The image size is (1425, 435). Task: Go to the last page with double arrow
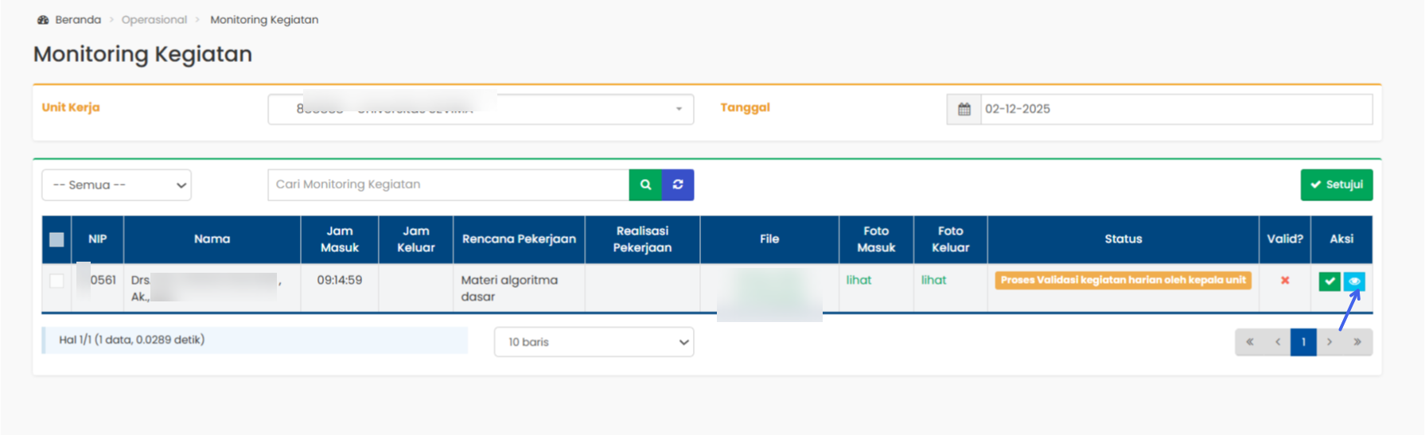coord(1357,342)
